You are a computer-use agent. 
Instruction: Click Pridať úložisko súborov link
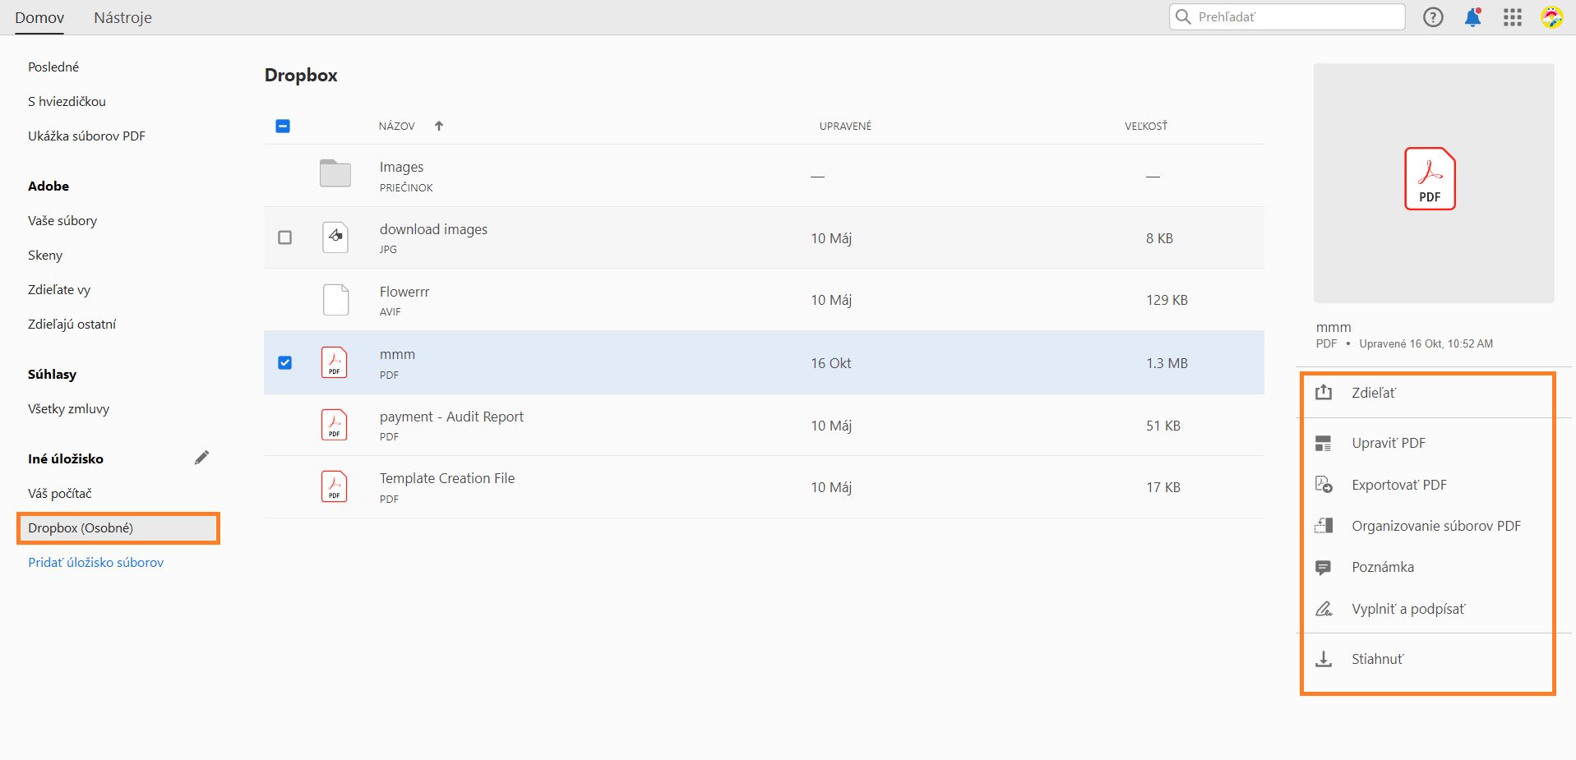click(95, 562)
